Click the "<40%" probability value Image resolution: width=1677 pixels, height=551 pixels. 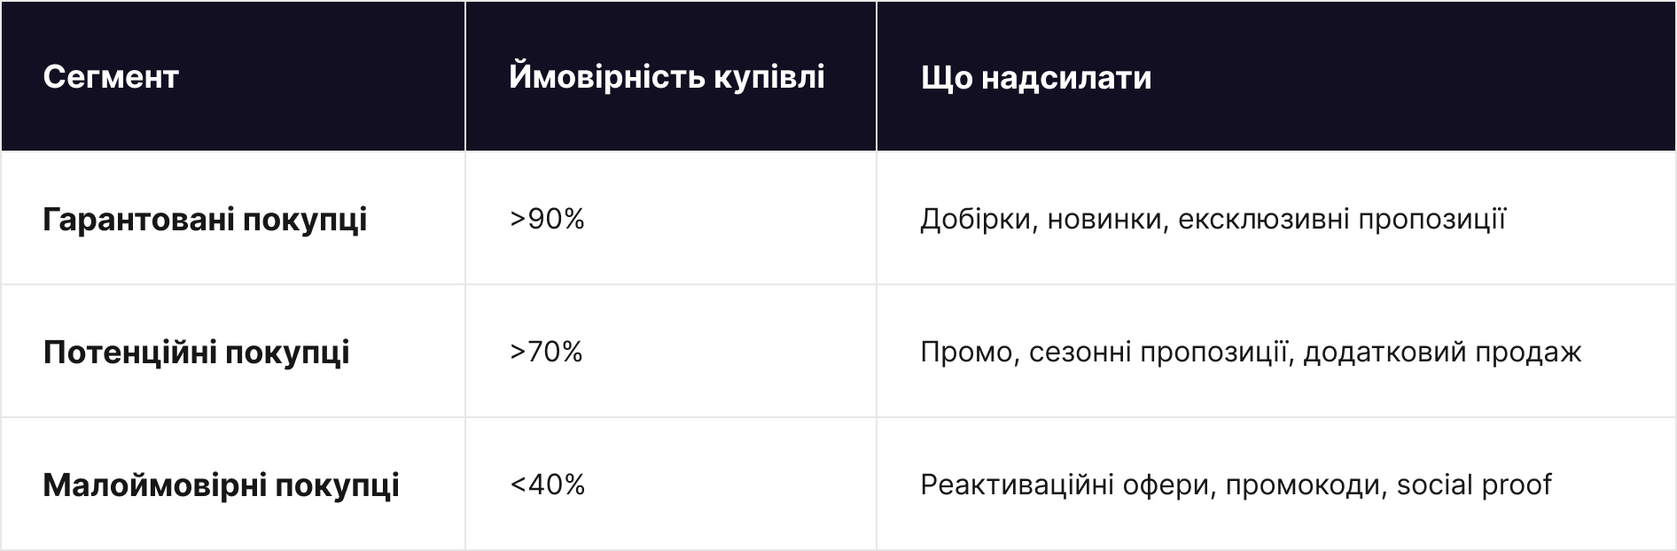point(547,485)
